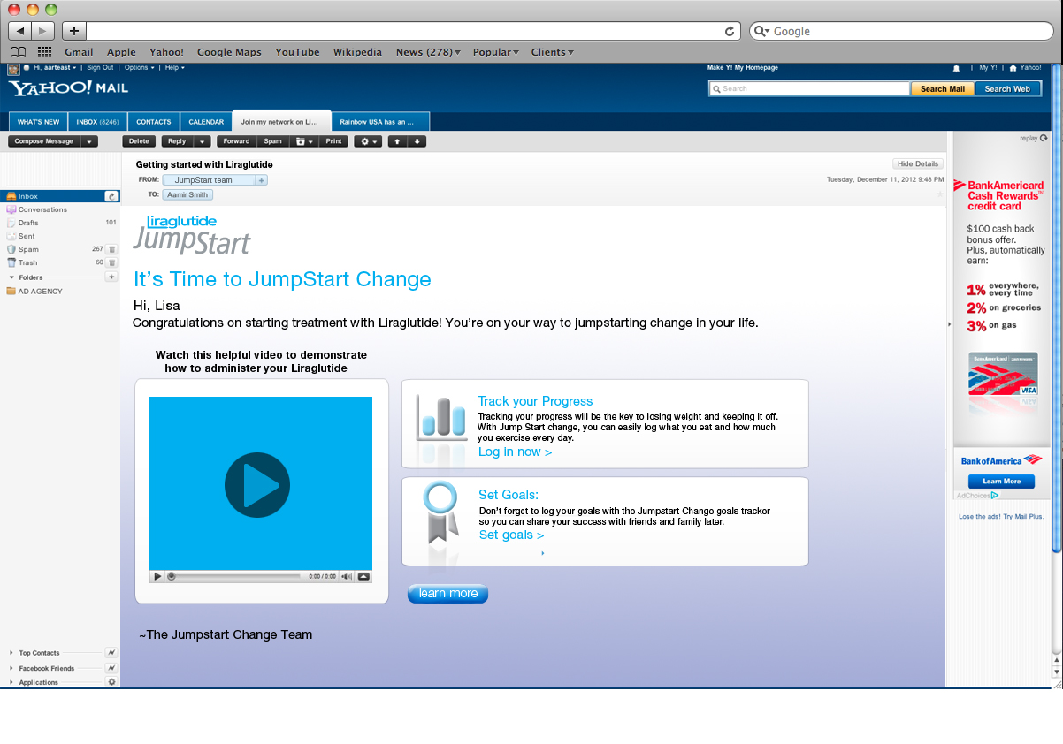Star the message with the star icon
The width and height of the screenshot is (1063, 744).
click(939, 194)
